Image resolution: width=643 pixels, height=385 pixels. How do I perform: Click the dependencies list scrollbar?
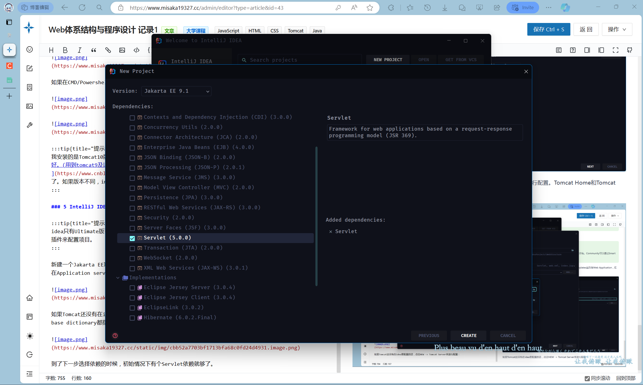point(316,216)
